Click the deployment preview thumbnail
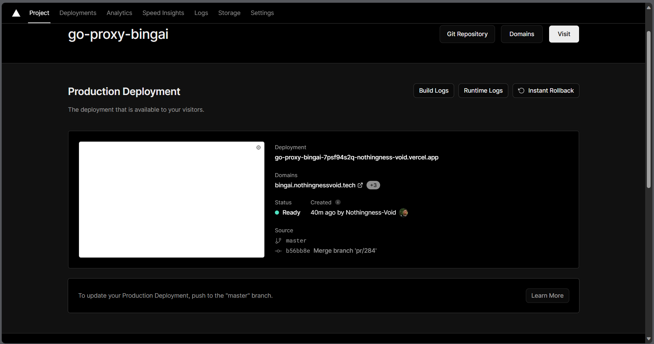The image size is (654, 344). click(172, 200)
